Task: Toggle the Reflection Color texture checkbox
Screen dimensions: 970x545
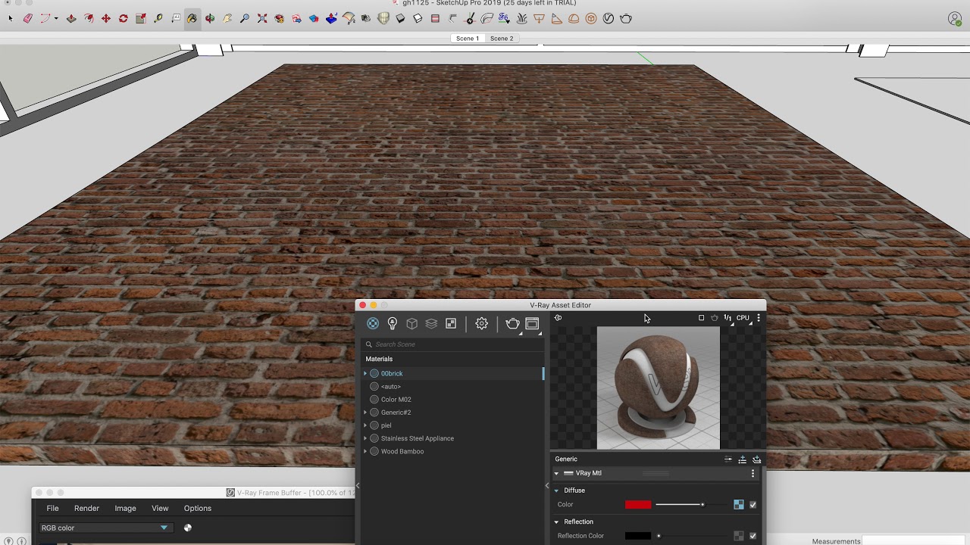Action: (x=753, y=536)
